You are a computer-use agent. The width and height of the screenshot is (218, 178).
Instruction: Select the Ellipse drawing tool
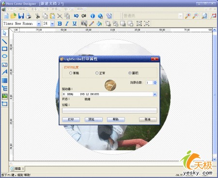point(4,56)
